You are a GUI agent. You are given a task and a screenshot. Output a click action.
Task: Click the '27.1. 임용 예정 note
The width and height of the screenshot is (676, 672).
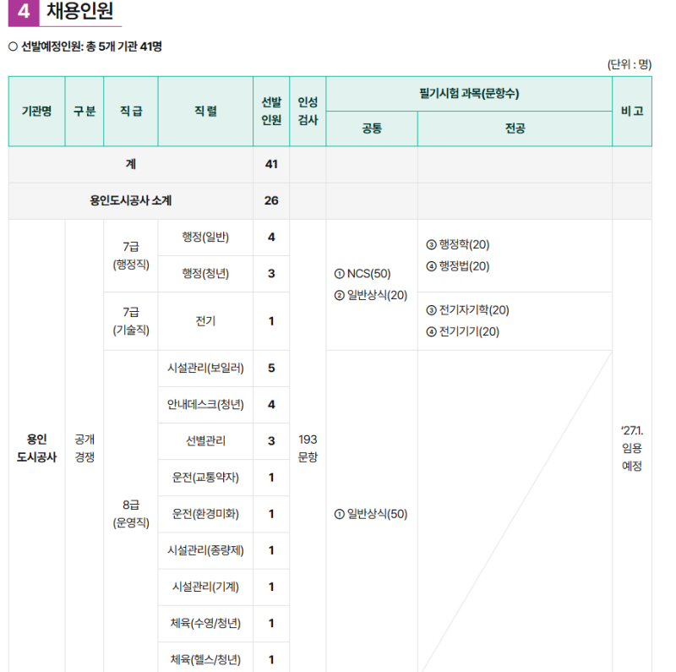(x=632, y=448)
